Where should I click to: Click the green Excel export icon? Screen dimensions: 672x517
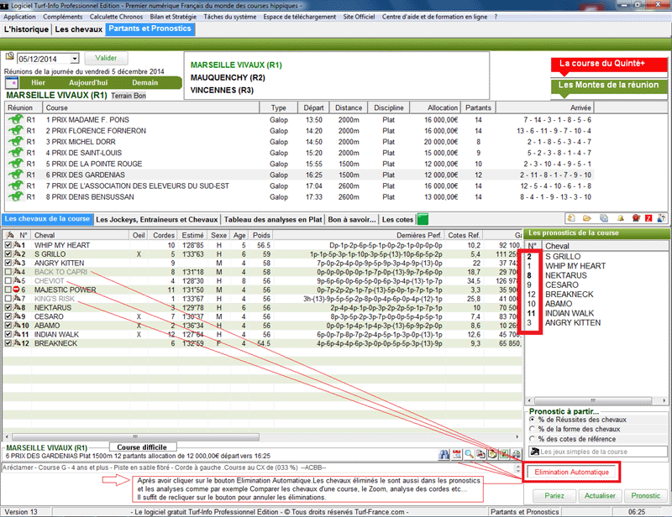(505, 454)
